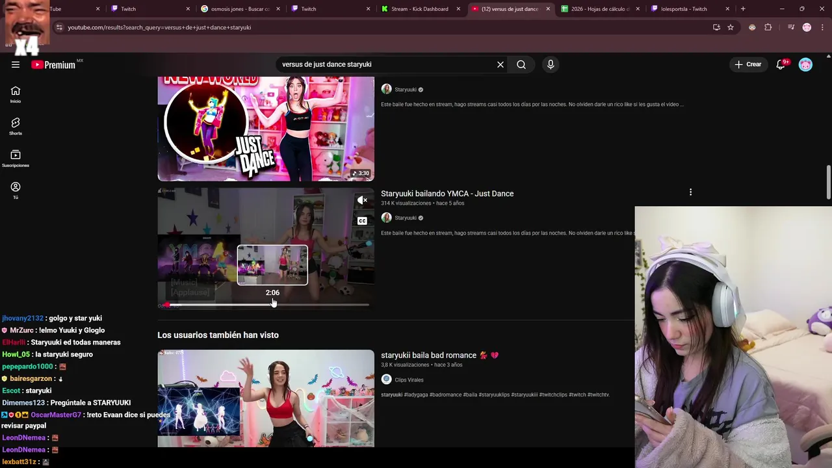
Task: Click the Los usuarios también han visto heading
Action: pos(218,335)
